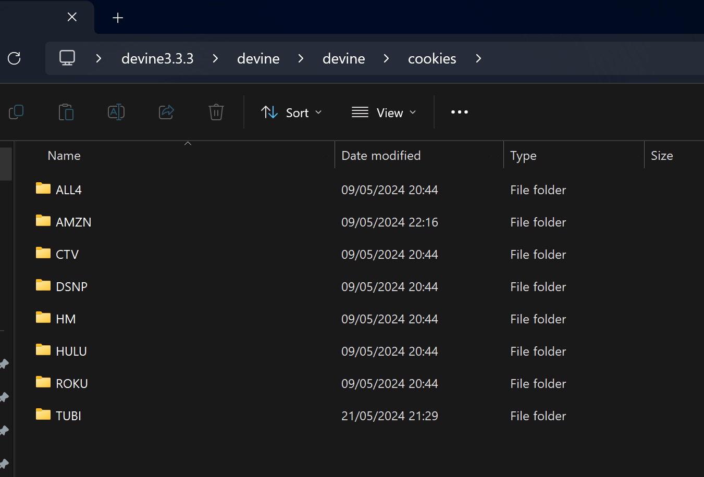Viewport: 704px width, 477px height.
Task: Click the Type column header
Action: click(x=523, y=156)
